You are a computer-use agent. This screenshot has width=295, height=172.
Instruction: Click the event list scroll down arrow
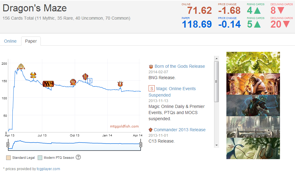[216, 145]
